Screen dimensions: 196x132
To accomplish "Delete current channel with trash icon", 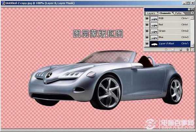I will 187,50.
